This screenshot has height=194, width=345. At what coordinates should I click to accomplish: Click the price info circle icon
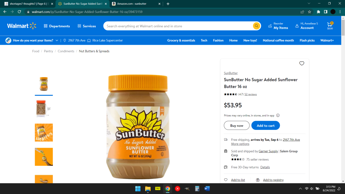point(278,116)
